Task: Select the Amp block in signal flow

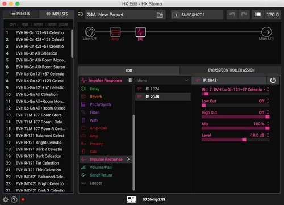Action: click(x=115, y=32)
